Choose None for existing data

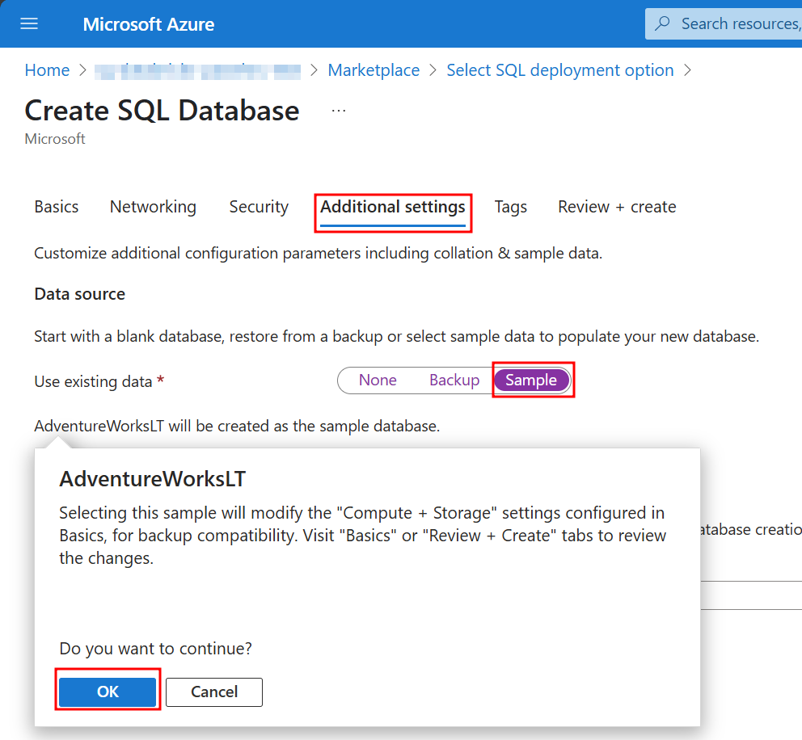(x=378, y=381)
